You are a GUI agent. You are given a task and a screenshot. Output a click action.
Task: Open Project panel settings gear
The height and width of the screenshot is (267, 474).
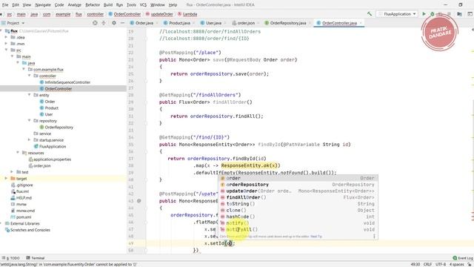(x=114, y=23)
